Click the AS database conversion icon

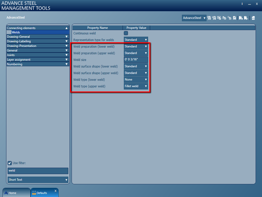253,18
